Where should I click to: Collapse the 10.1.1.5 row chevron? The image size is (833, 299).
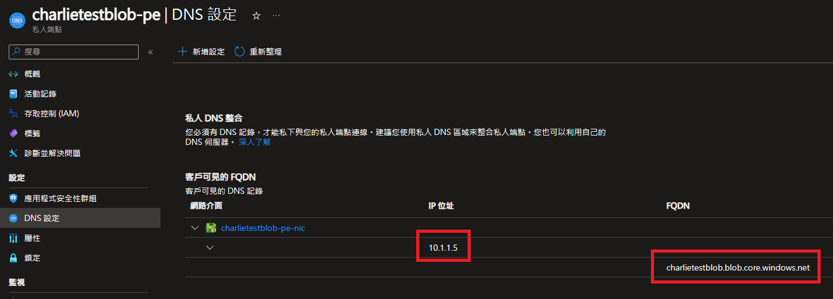(x=210, y=248)
